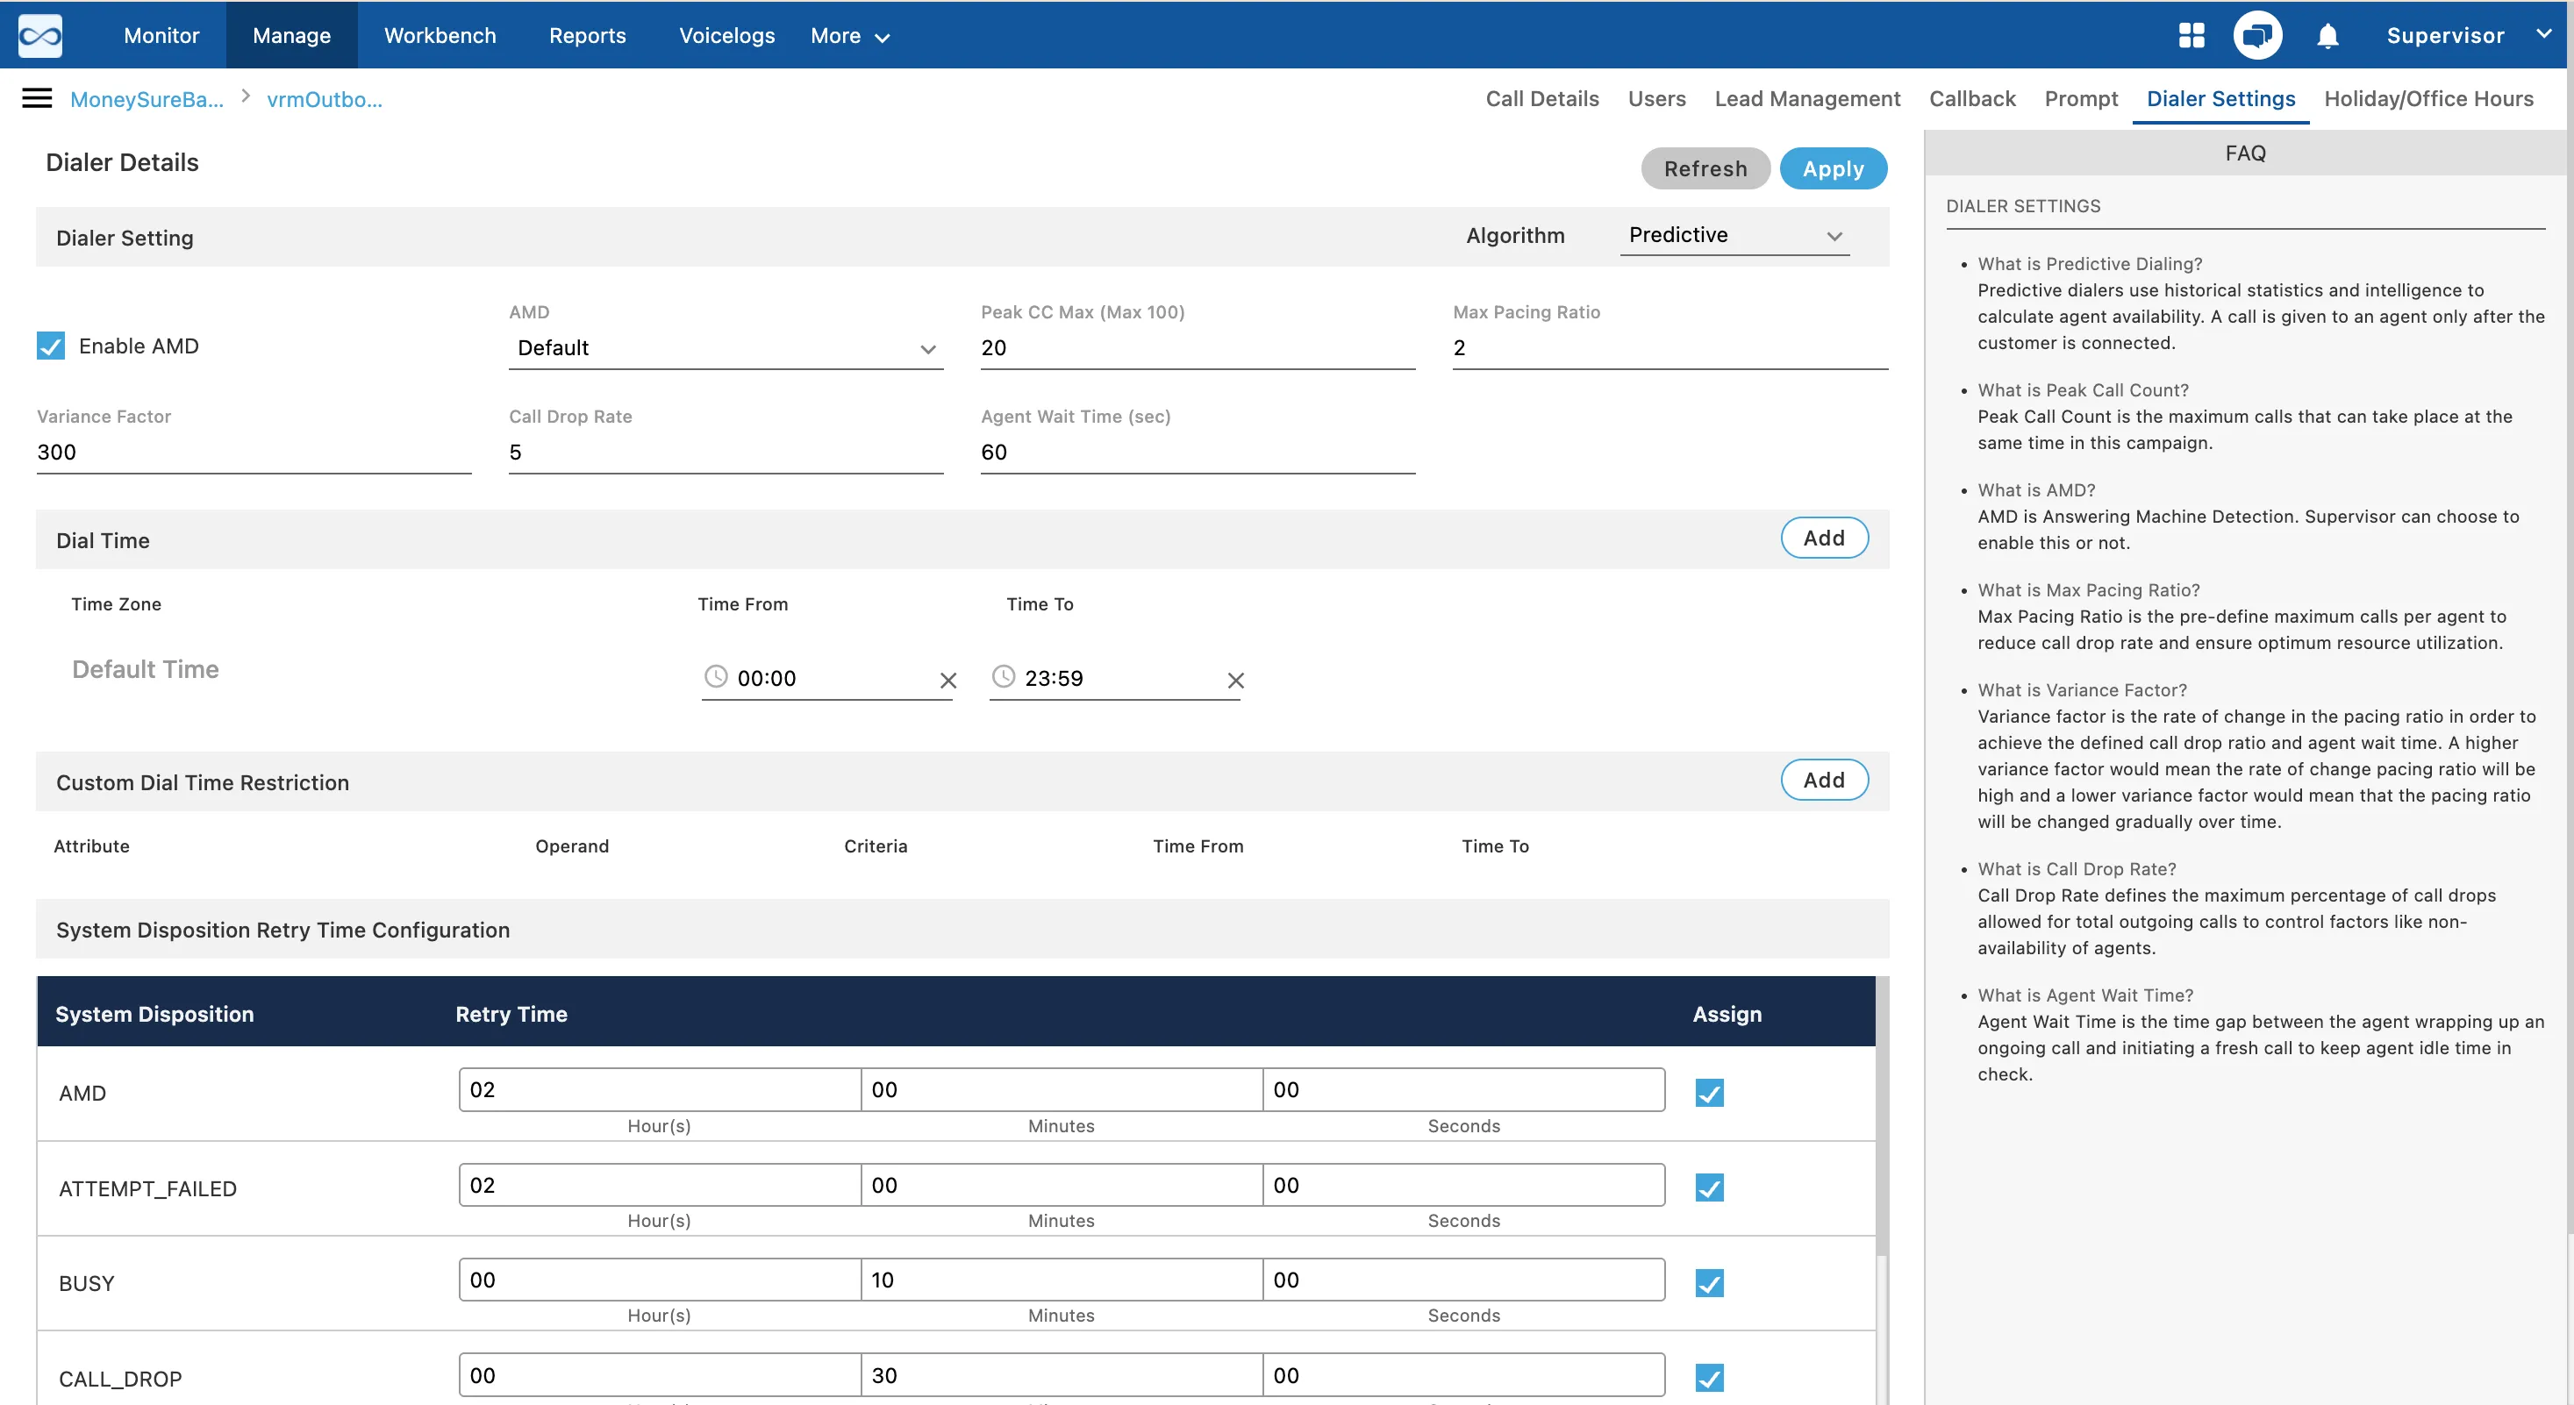Open the Reports menu

[588, 36]
